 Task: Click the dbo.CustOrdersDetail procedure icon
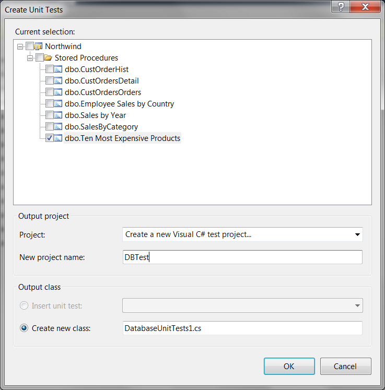pos(59,81)
